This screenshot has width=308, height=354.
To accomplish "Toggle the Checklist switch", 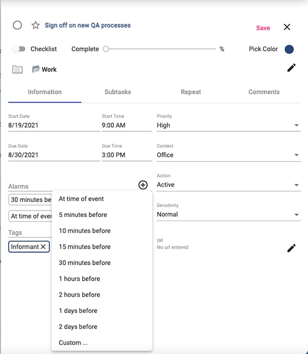I will tap(19, 49).
